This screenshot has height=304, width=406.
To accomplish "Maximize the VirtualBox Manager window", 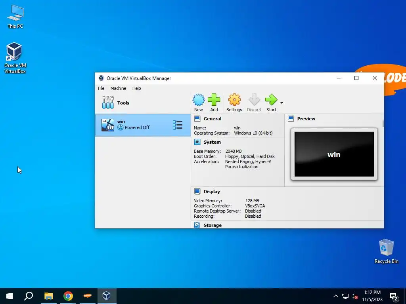I will pyautogui.click(x=356, y=78).
